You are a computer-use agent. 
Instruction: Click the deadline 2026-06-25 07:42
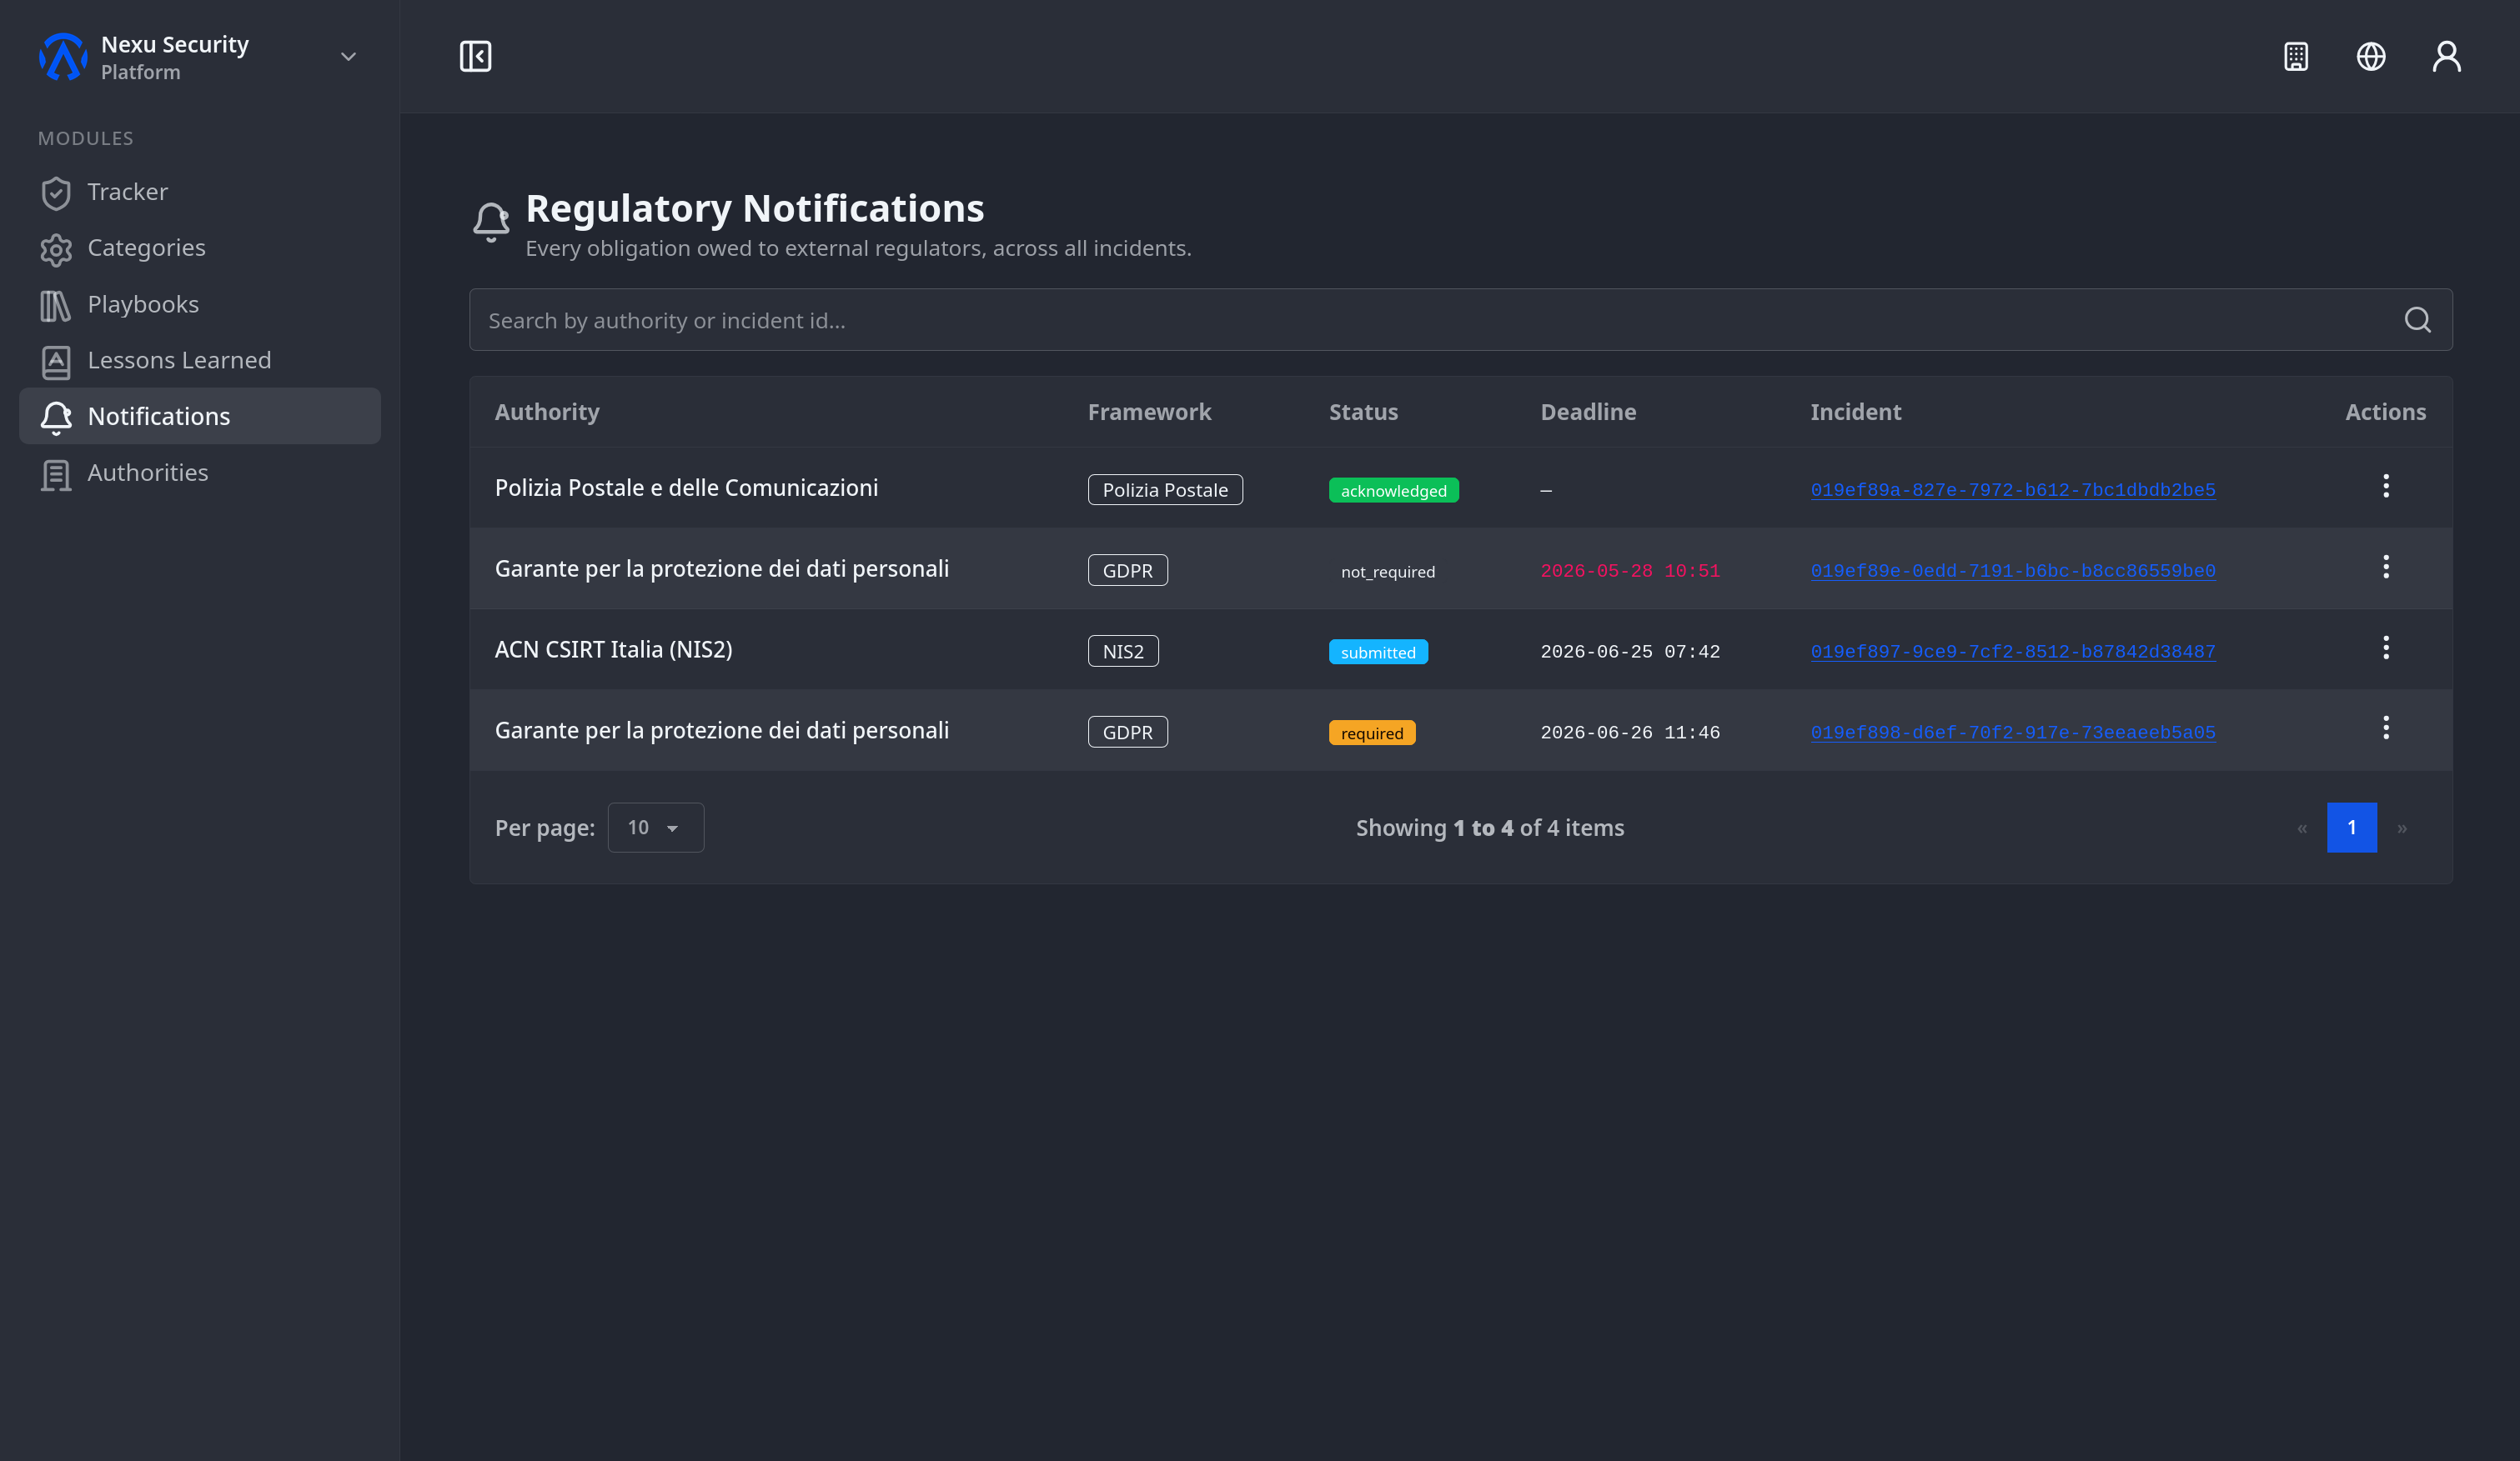1630,652
